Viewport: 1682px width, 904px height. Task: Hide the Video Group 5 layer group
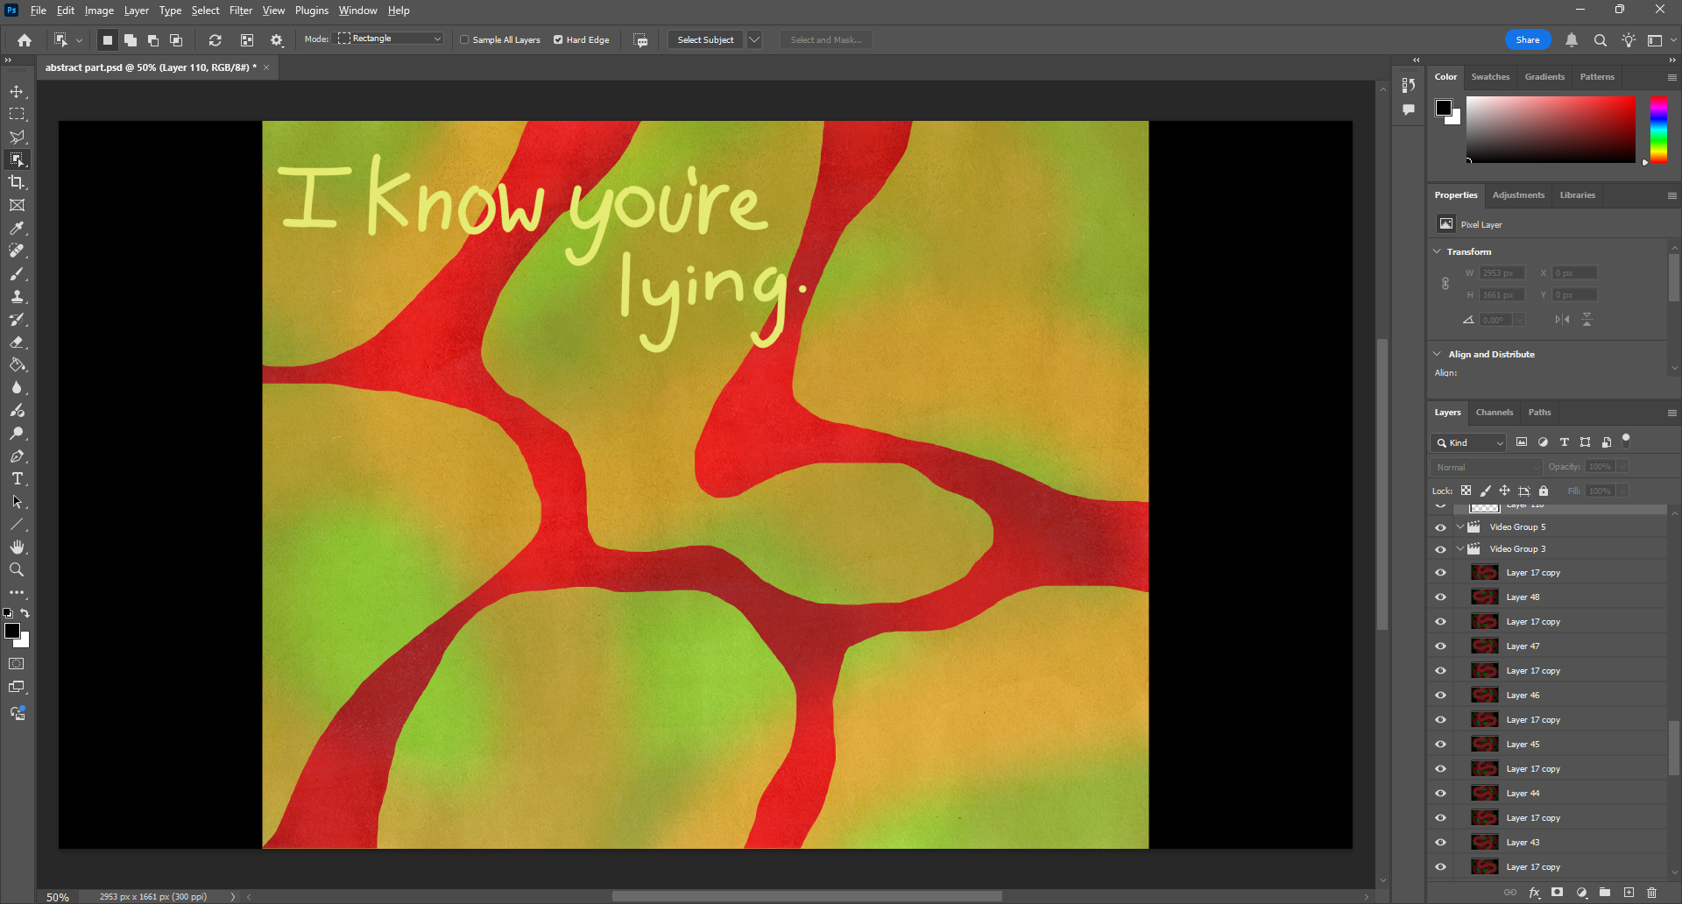point(1440,527)
